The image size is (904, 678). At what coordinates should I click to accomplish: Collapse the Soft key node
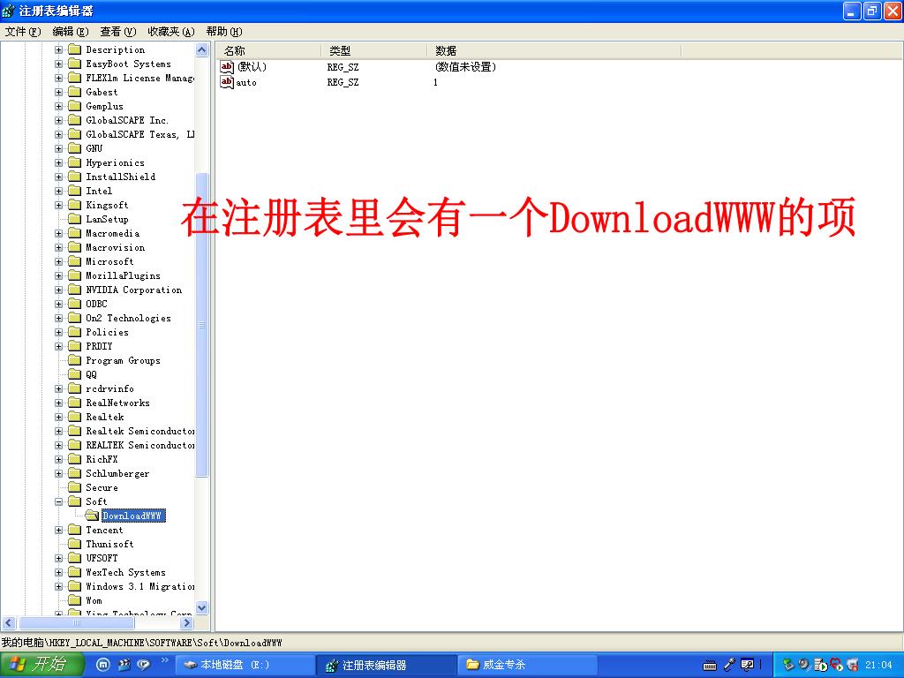[59, 502]
